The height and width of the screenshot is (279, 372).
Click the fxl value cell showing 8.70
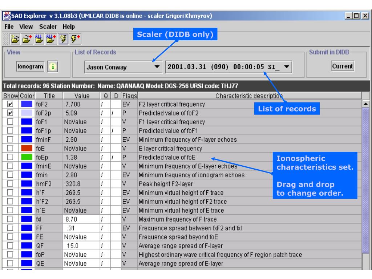(x=81, y=219)
